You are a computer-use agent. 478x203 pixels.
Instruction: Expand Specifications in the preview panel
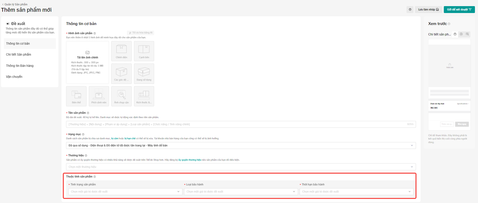point(463,104)
